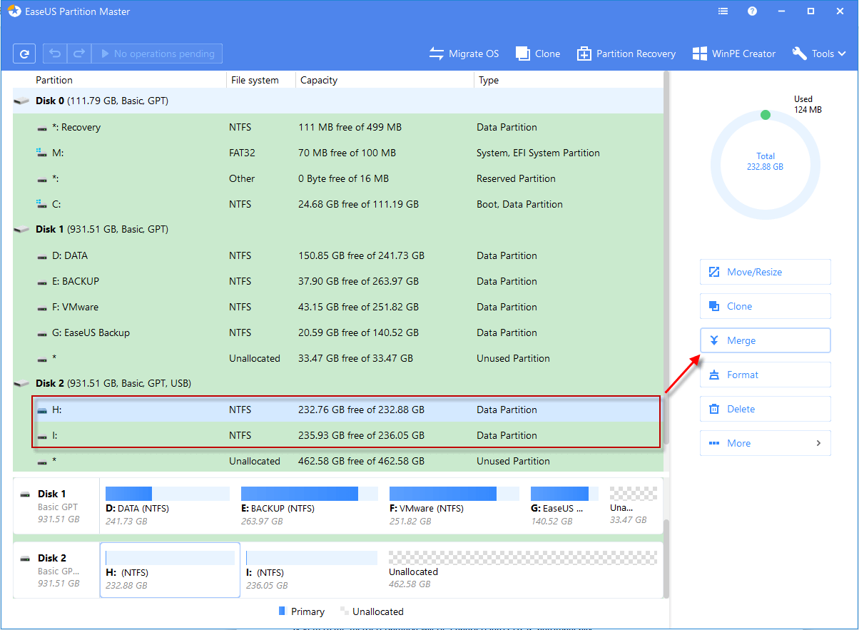Click E: BACKUP block in disk map
The height and width of the screenshot is (630, 859).
(x=309, y=506)
